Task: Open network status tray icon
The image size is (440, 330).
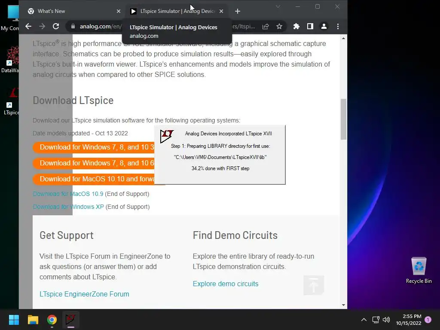Action: pos(376,320)
